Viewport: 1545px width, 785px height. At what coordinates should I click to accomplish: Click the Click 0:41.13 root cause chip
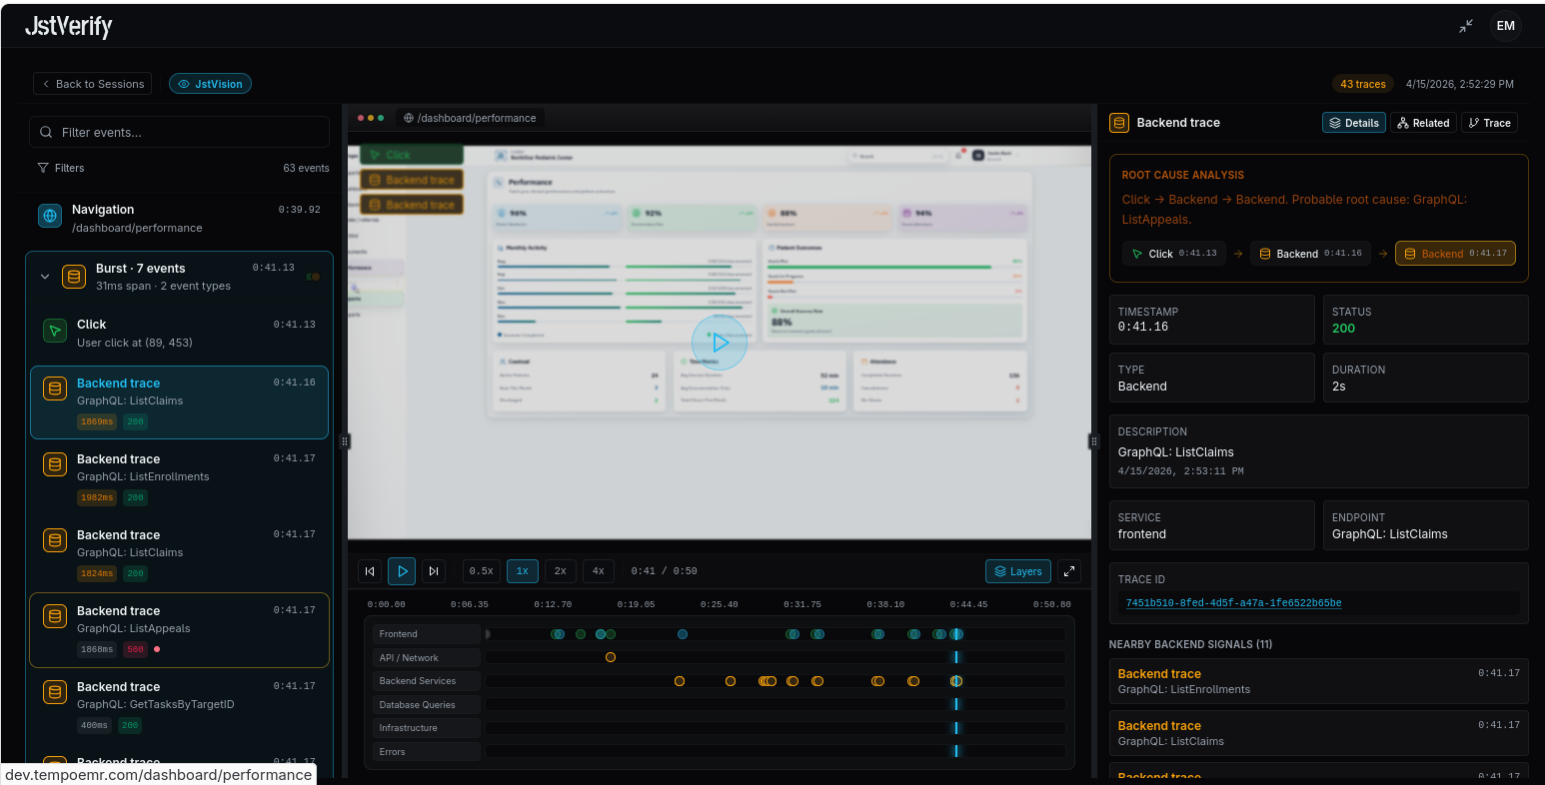click(1174, 254)
